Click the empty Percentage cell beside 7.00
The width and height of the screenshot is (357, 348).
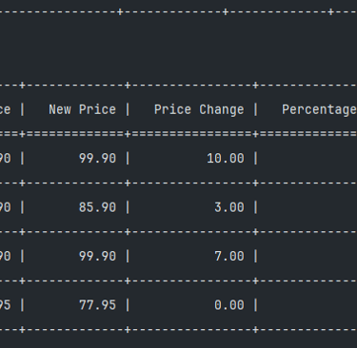pos(308,256)
